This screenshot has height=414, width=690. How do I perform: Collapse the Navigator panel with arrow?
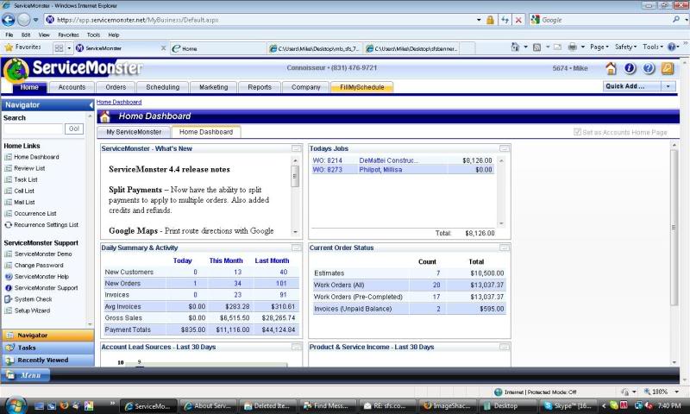(91, 105)
